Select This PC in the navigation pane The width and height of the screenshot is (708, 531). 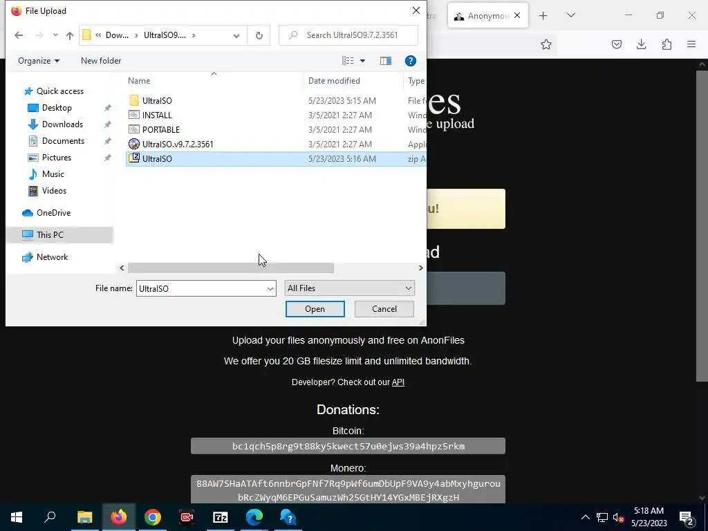[x=50, y=235]
